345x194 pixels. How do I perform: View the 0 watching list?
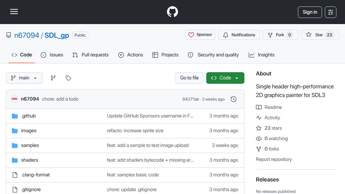(272, 139)
